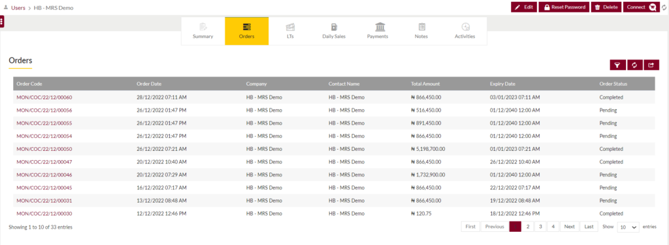Go to Last page
The image size is (669, 245).
(x=589, y=227)
